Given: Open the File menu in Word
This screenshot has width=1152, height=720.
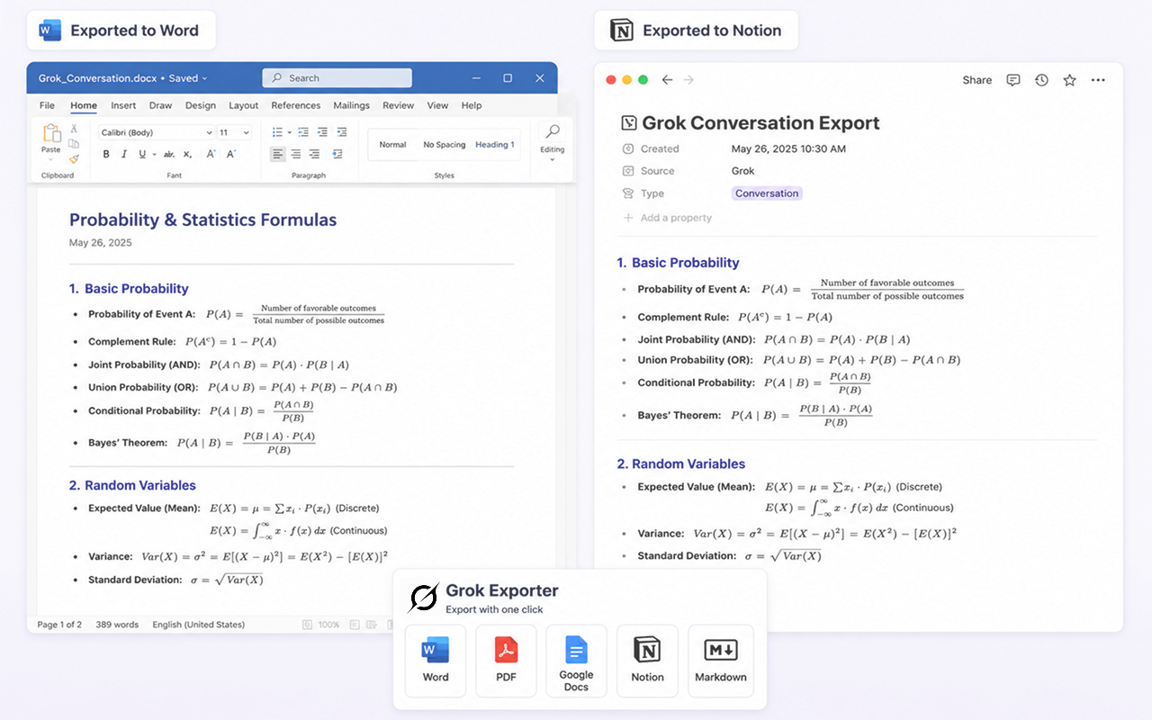Looking at the screenshot, I should tap(47, 105).
